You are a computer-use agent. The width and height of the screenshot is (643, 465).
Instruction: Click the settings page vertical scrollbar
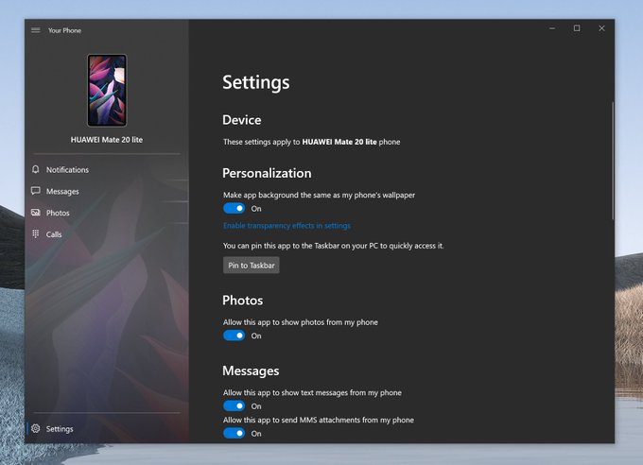point(613,161)
